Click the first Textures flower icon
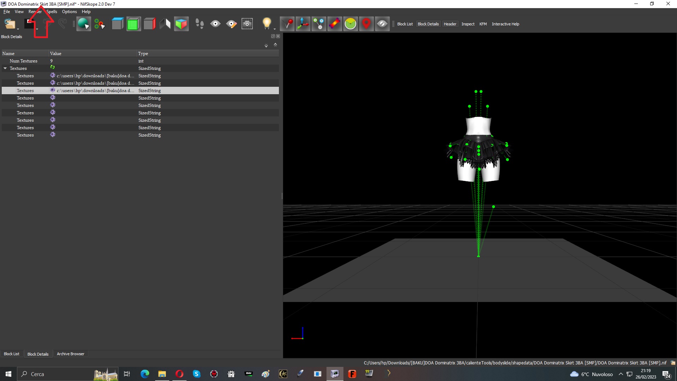Image resolution: width=677 pixels, height=381 pixels. [x=53, y=75]
